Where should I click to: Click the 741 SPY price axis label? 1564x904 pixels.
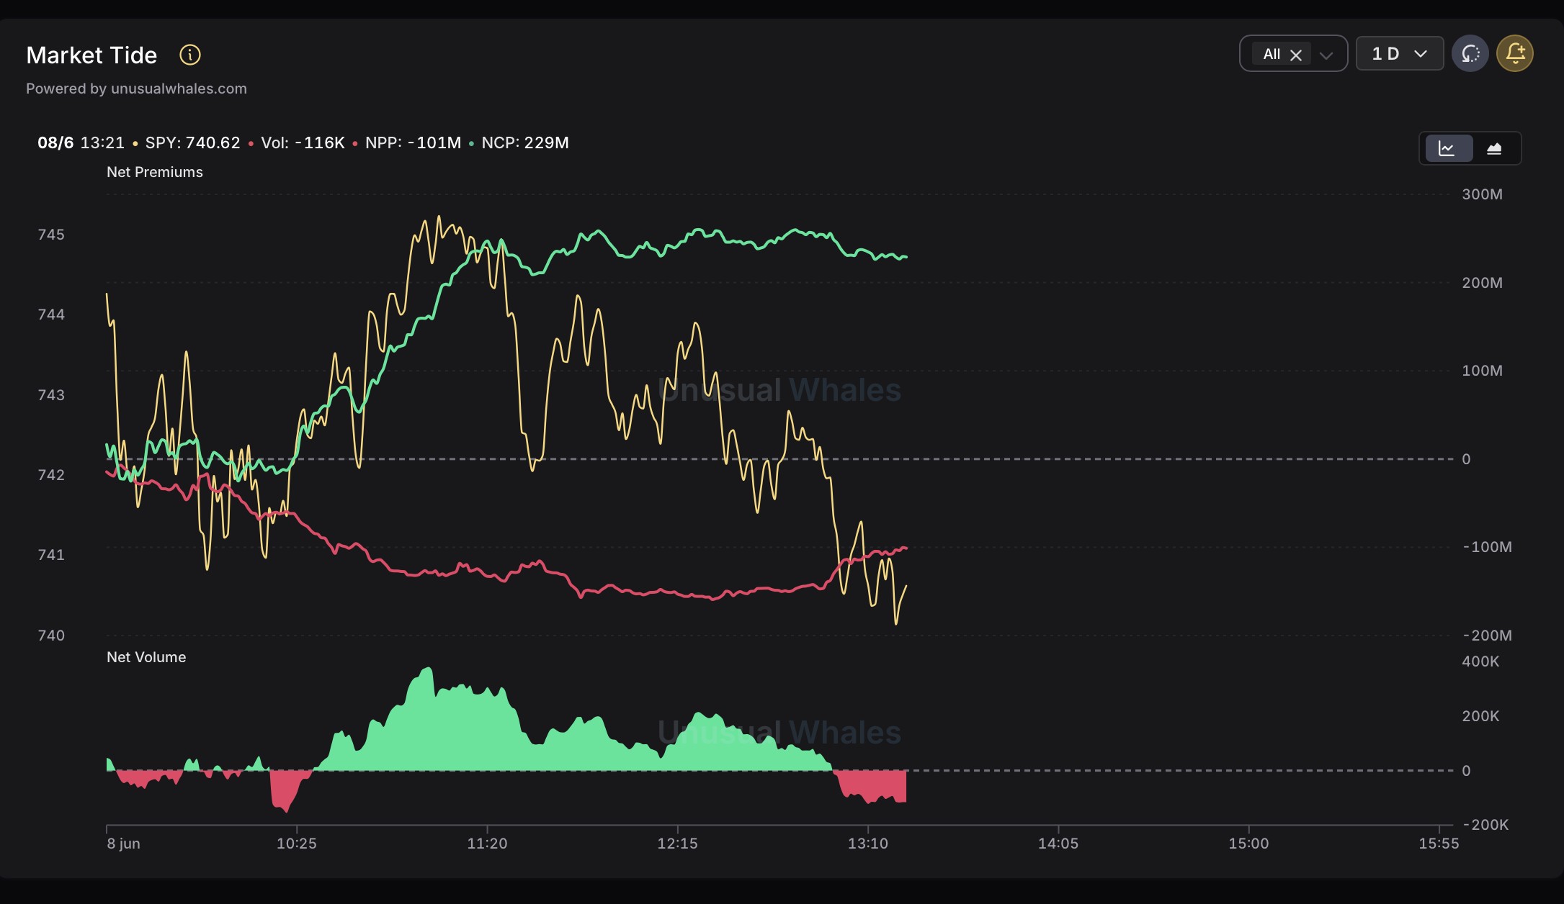pyautogui.click(x=51, y=555)
